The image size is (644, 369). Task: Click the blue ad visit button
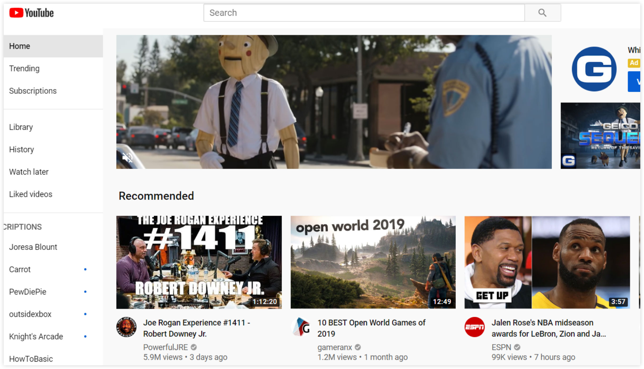point(634,82)
